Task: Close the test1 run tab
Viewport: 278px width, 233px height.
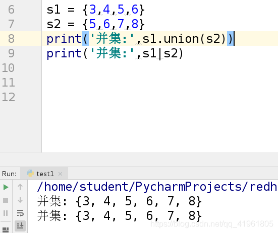Action: click(x=60, y=174)
